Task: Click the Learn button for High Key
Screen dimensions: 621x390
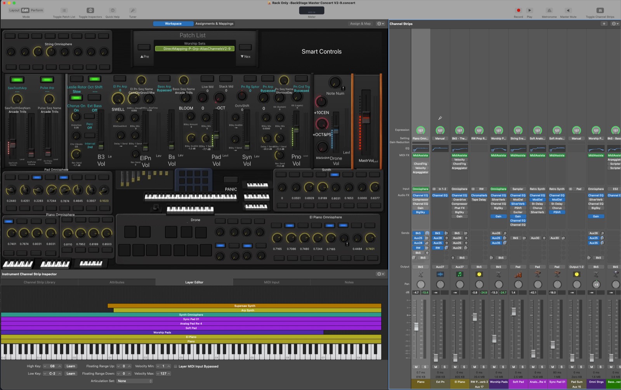Action: [x=71, y=366]
